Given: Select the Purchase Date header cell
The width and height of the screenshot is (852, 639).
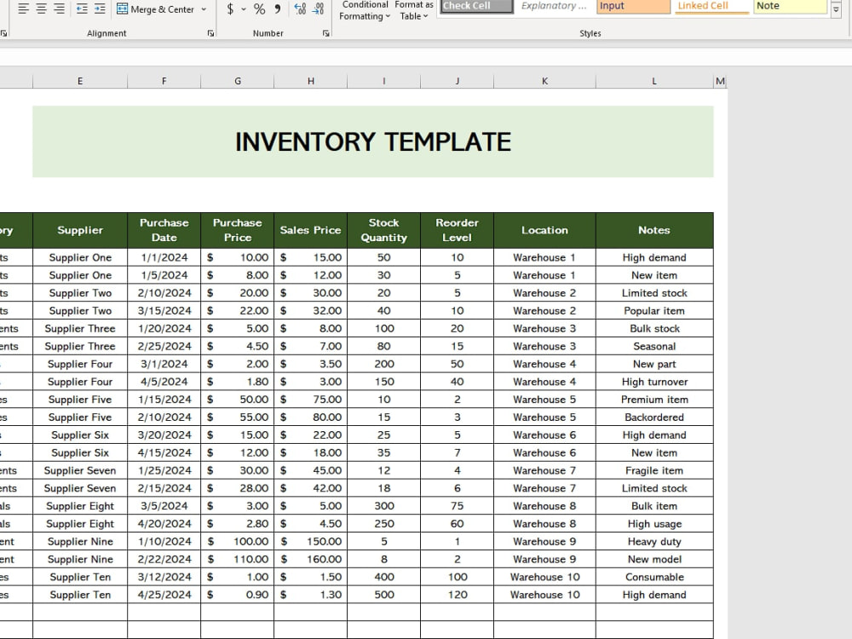Looking at the screenshot, I should point(164,230).
